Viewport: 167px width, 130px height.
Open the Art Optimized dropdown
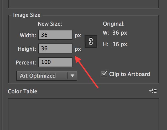click(x=42, y=76)
